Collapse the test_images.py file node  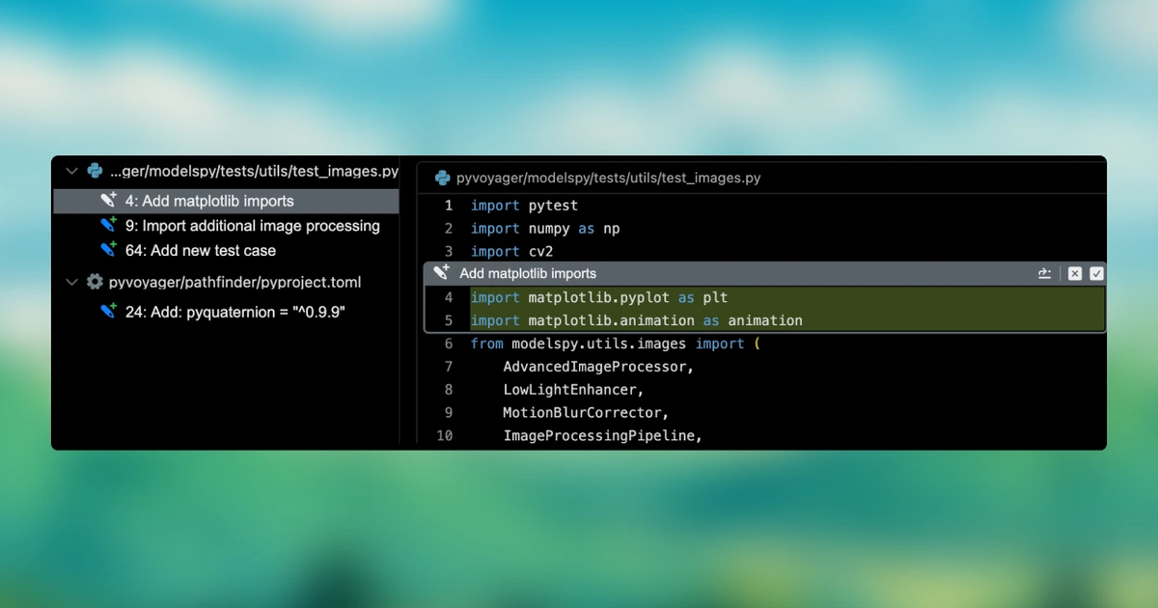pyautogui.click(x=71, y=171)
